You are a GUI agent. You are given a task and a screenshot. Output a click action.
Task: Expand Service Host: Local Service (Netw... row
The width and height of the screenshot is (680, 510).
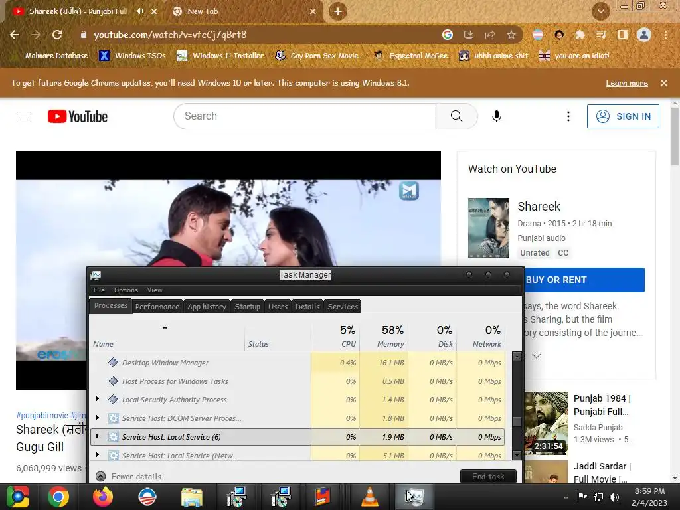coord(97,455)
